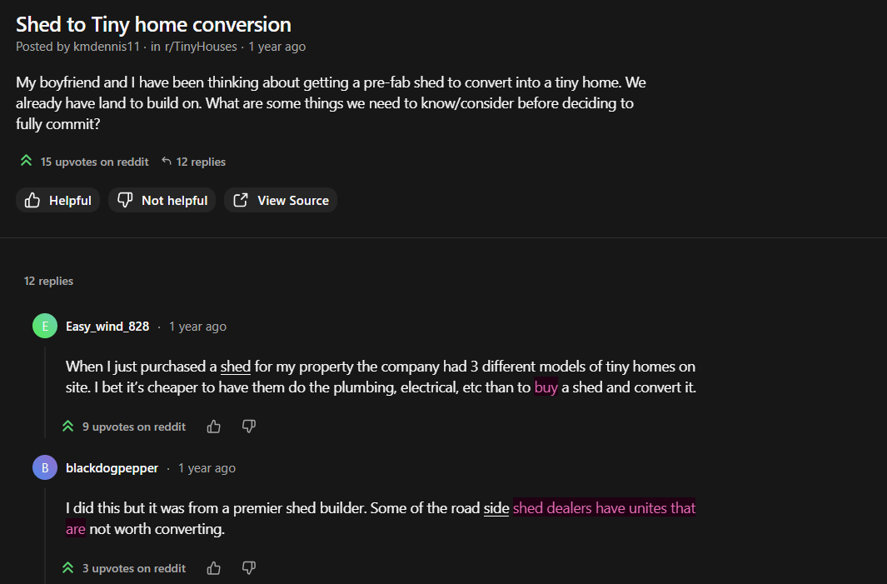Image resolution: width=887 pixels, height=584 pixels.
Task: Click the highlighted word 'buy'
Action: [546, 387]
